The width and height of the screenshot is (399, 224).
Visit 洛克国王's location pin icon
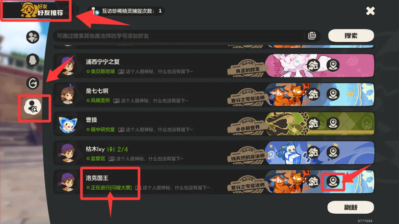(x=333, y=182)
